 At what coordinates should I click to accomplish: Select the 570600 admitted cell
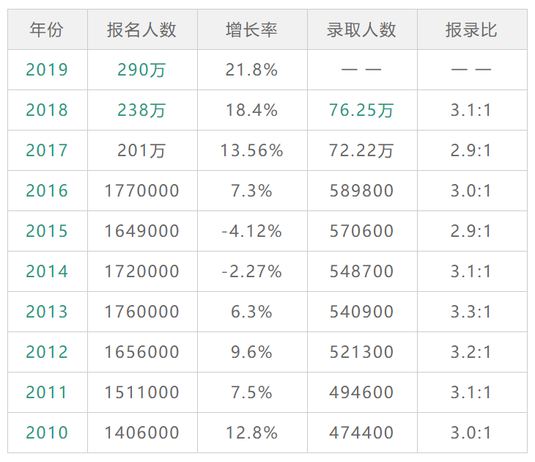pos(361,231)
